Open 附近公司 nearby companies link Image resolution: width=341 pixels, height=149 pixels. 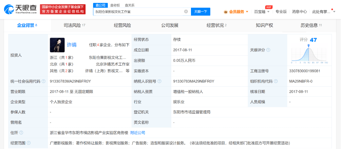pyautogui.click(x=138, y=133)
